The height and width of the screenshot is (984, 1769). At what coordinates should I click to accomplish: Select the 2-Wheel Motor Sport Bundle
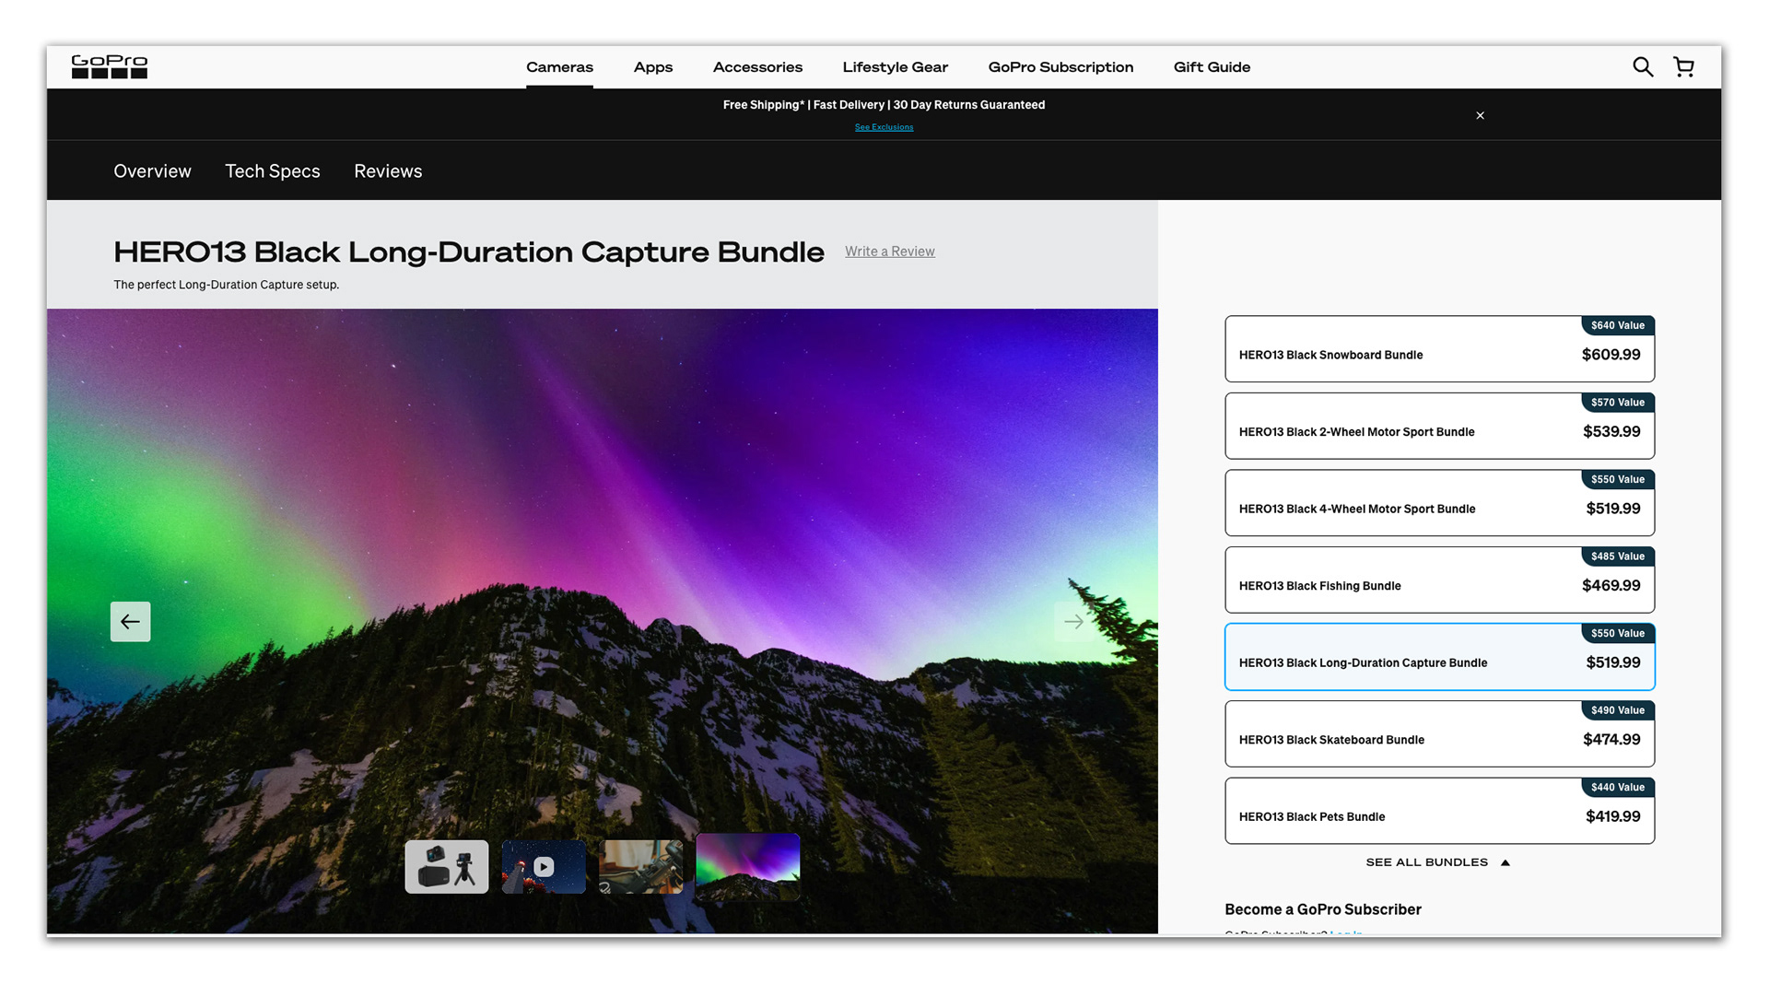(x=1439, y=427)
